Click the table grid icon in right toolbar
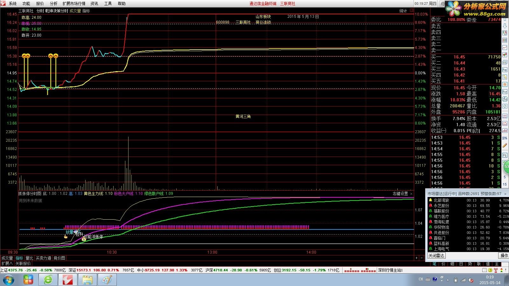This screenshot has height=286, width=509. click(x=505, y=40)
